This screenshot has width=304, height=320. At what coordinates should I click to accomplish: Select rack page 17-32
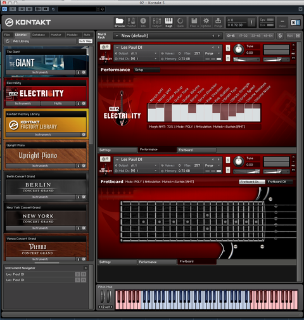[x=243, y=35]
